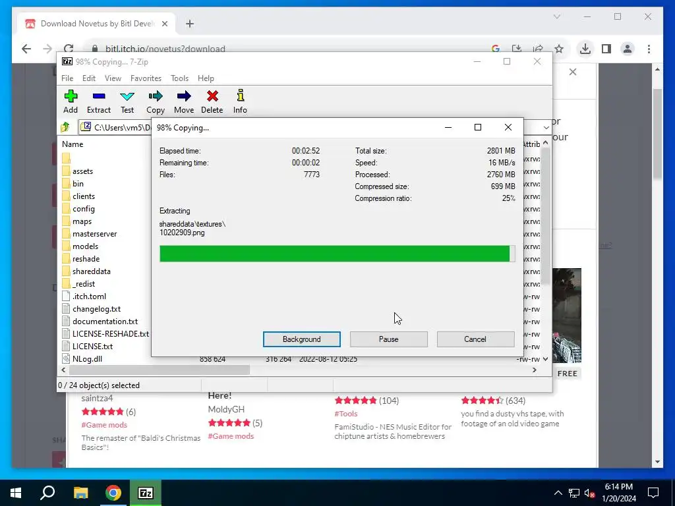
Task: Open a new Chrome tab
Action: [190, 24]
